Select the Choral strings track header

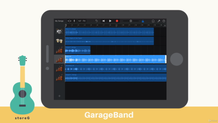(59, 50)
